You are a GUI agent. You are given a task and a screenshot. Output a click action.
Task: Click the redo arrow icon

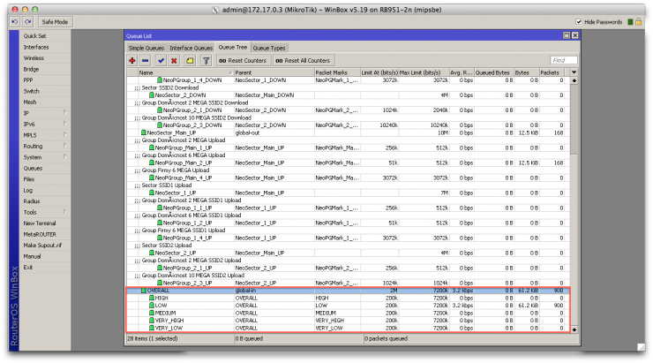click(28, 22)
